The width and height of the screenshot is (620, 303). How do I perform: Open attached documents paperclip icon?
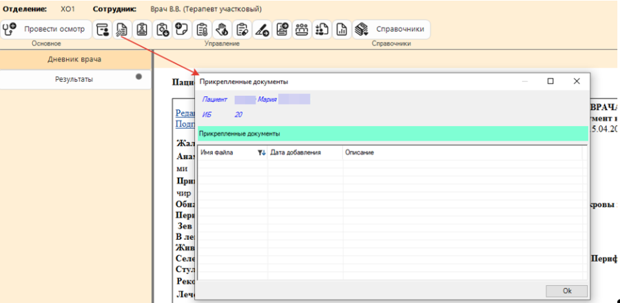[122, 29]
